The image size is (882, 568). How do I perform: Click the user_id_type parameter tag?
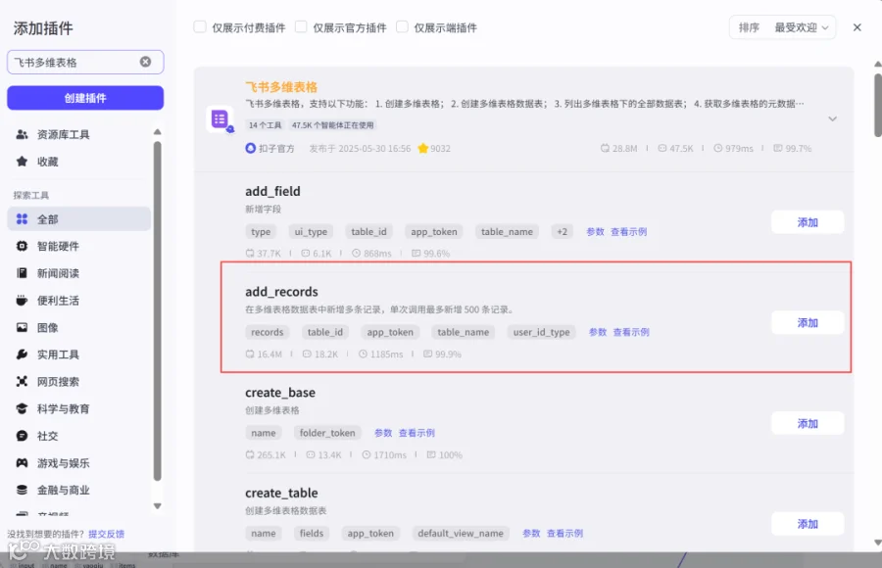click(541, 332)
